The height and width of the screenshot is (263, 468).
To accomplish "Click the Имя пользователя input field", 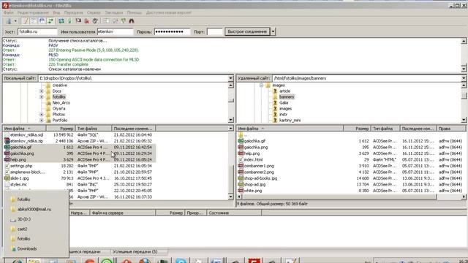I will [x=116, y=31].
